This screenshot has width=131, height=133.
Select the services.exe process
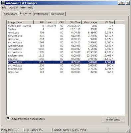point(61,36)
